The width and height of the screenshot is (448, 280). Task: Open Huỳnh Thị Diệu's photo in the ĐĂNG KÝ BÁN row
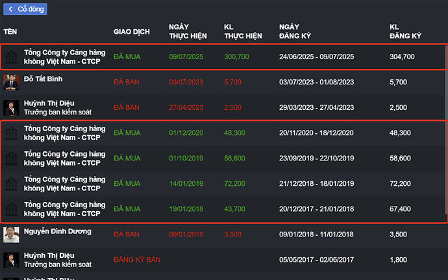(11, 260)
